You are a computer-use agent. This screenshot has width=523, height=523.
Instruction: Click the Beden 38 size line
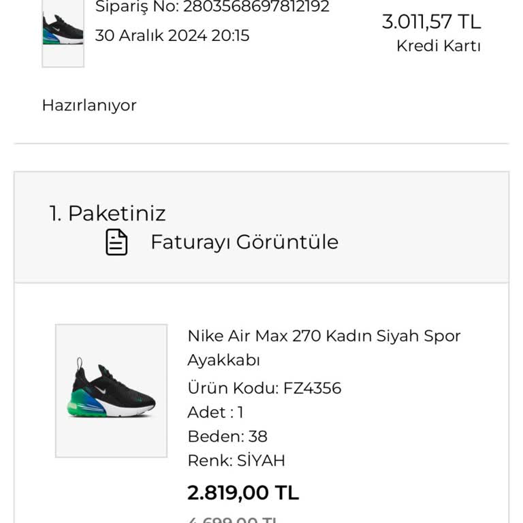(x=227, y=437)
